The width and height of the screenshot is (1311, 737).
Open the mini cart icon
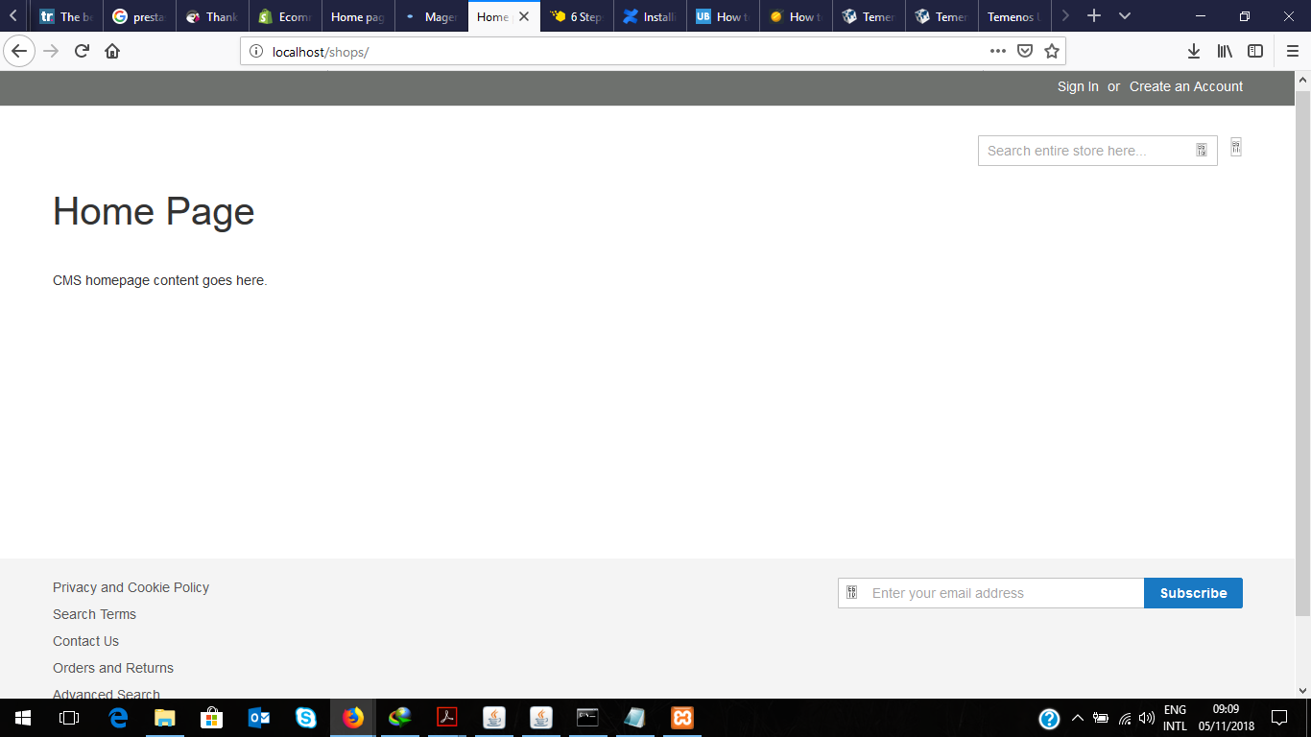[1236, 147]
